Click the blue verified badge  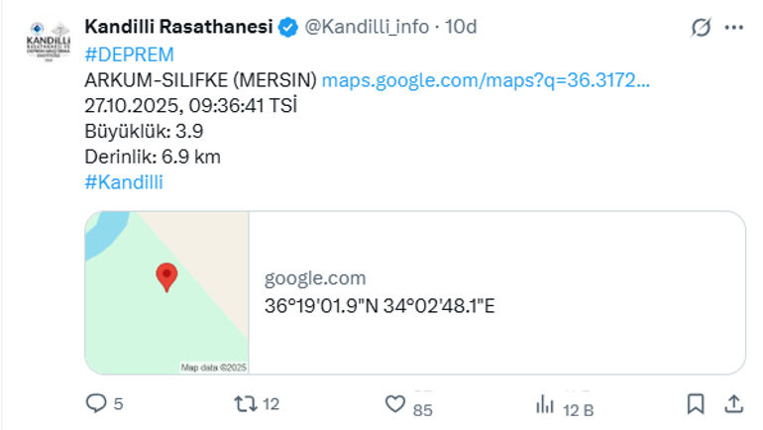tap(287, 28)
